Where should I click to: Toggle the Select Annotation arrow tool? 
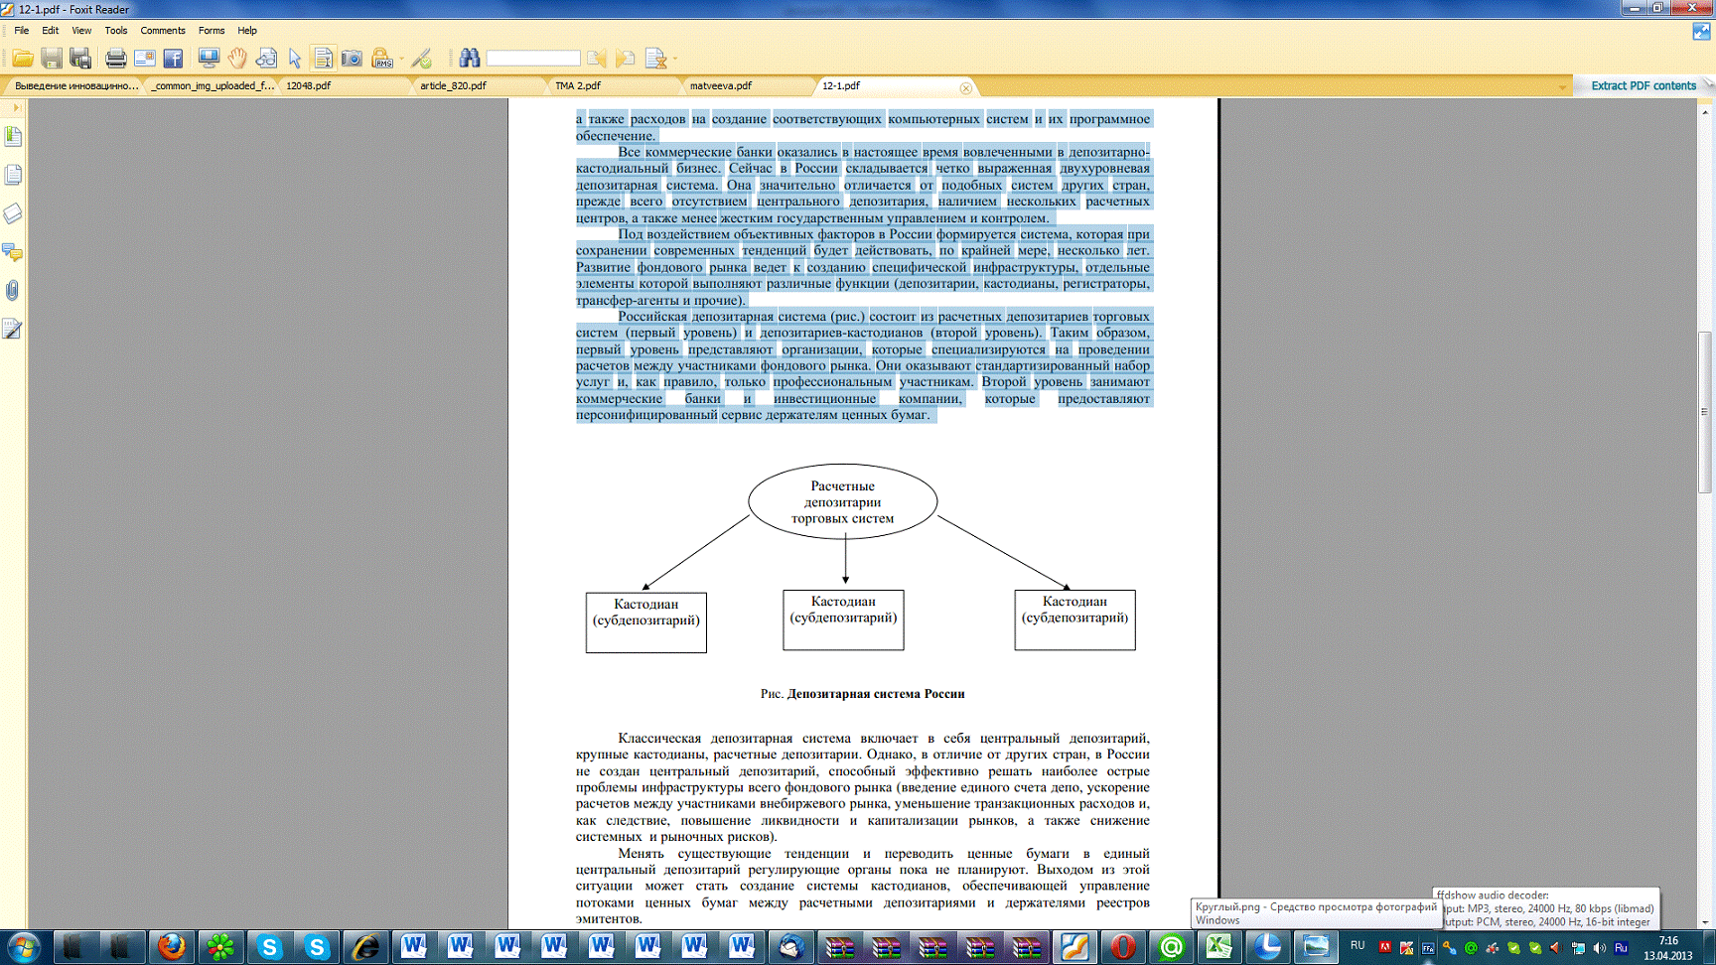(295, 59)
